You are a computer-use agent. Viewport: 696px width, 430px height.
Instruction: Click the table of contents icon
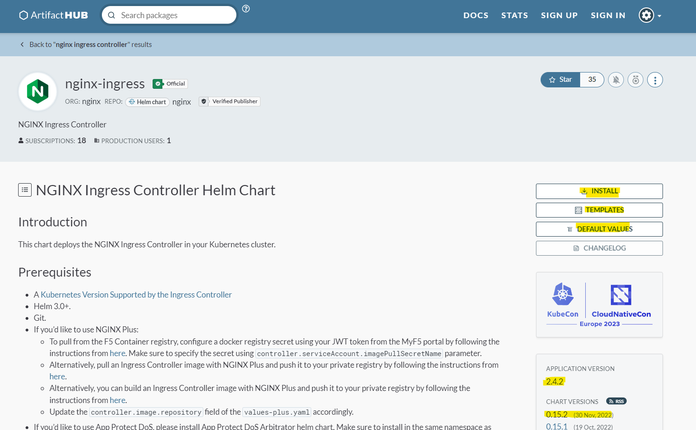click(25, 190)
